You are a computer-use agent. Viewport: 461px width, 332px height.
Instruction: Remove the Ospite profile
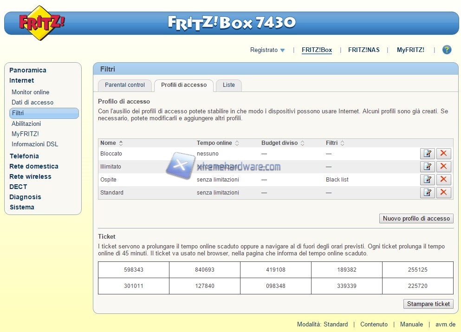(x=444, y=180)
